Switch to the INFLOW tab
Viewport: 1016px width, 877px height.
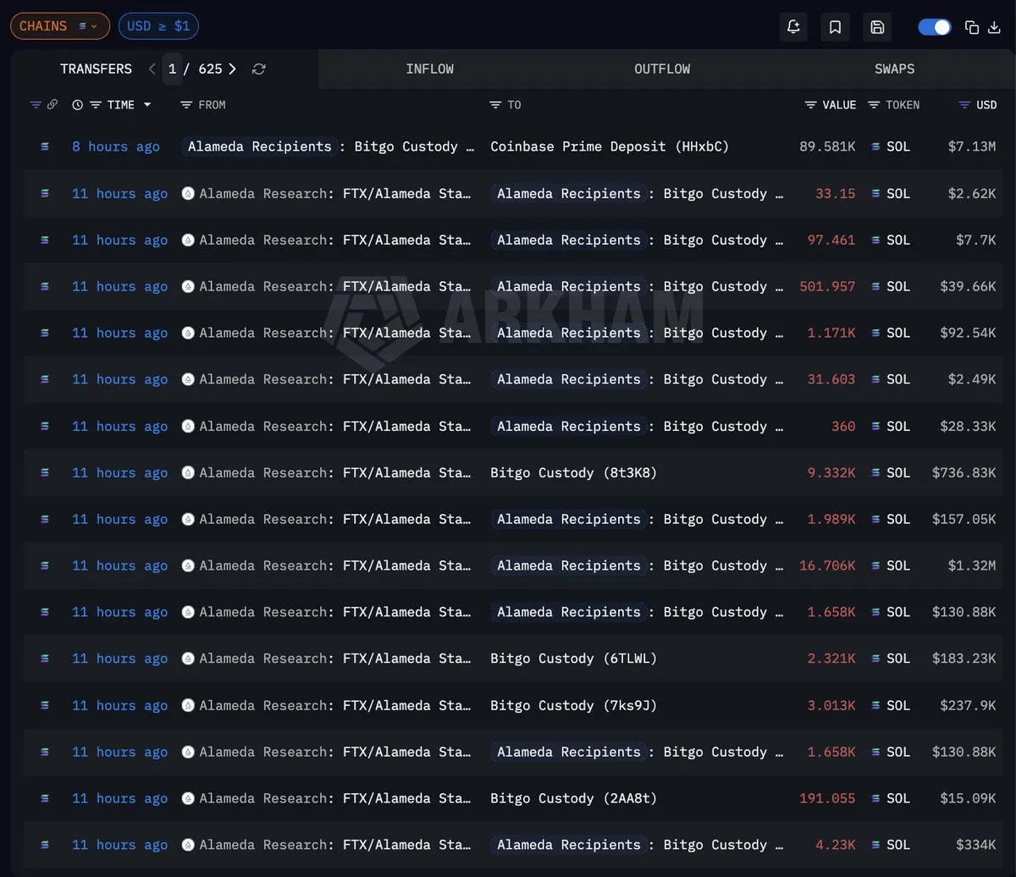pyautogui.click(x=429, y=69)
